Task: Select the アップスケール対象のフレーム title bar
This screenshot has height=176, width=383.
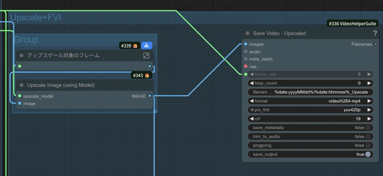Action: [x=85, y=55]
